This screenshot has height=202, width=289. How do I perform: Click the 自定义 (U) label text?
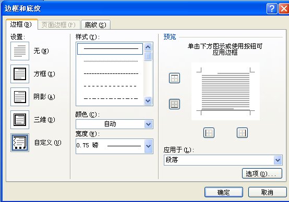click(48, 143)
